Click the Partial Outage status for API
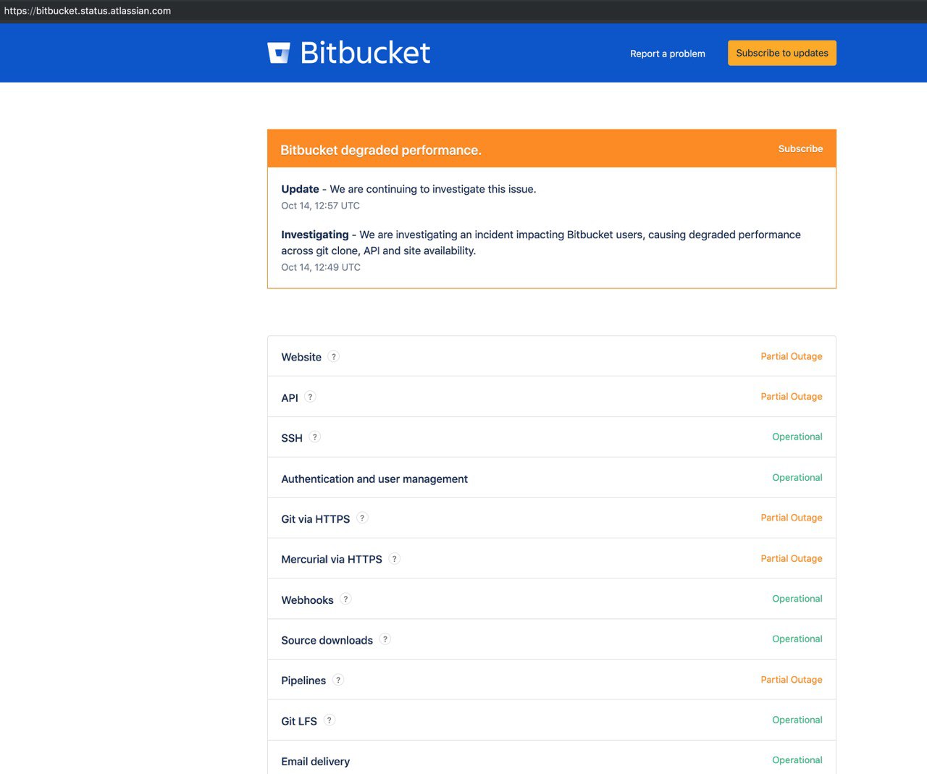The width and height of the screenshot is (927, 774). (x=792, y=396)
